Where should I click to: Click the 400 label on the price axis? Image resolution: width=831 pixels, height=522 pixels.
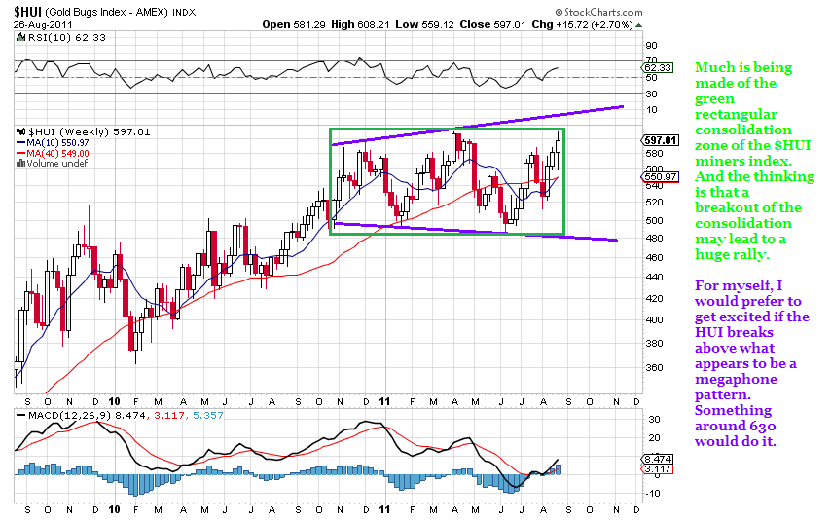[x=655, y=319]
